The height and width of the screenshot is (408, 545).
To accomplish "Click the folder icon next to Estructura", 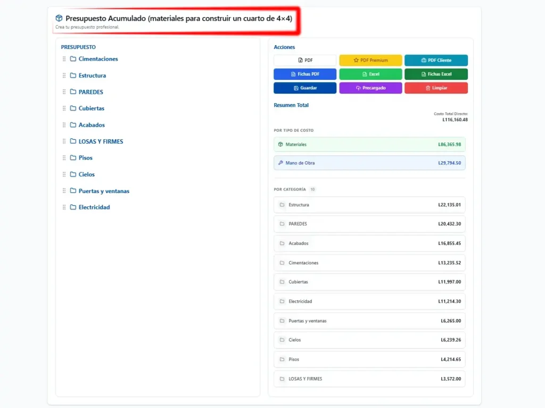I will click(73, 76).
